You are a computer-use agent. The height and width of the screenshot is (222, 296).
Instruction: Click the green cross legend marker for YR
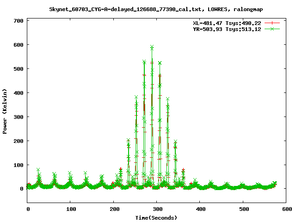tap(272, 29)
